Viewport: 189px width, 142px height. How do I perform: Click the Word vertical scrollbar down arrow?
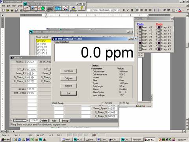pyautogui.click(x=187, y=120)
